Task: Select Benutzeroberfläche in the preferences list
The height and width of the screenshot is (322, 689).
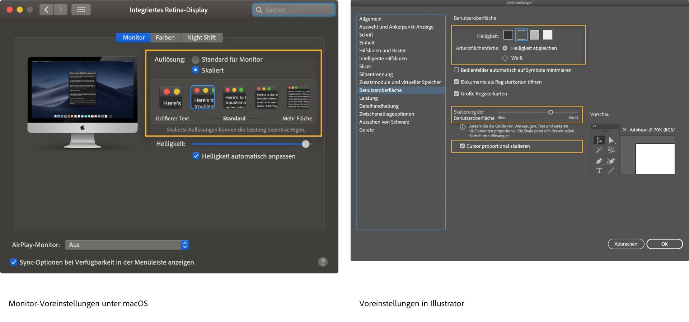Action: click(x=401, y=90)
